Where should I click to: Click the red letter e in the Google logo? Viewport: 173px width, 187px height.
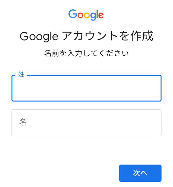coord(101,15)
